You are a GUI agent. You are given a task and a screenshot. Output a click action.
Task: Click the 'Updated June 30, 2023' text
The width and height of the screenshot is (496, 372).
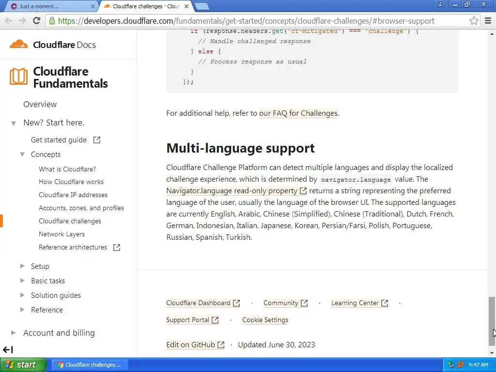point(276,345)
